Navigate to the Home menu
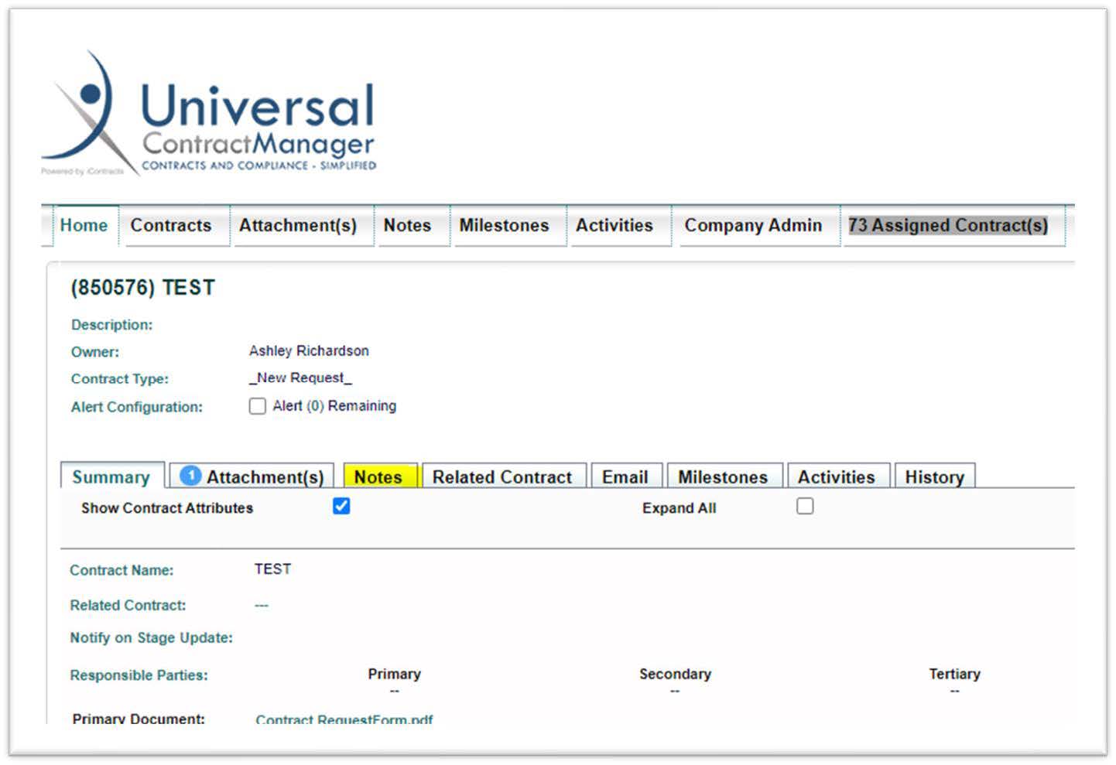This screenshot has width=1116, height=765. [x=84, y=225]
